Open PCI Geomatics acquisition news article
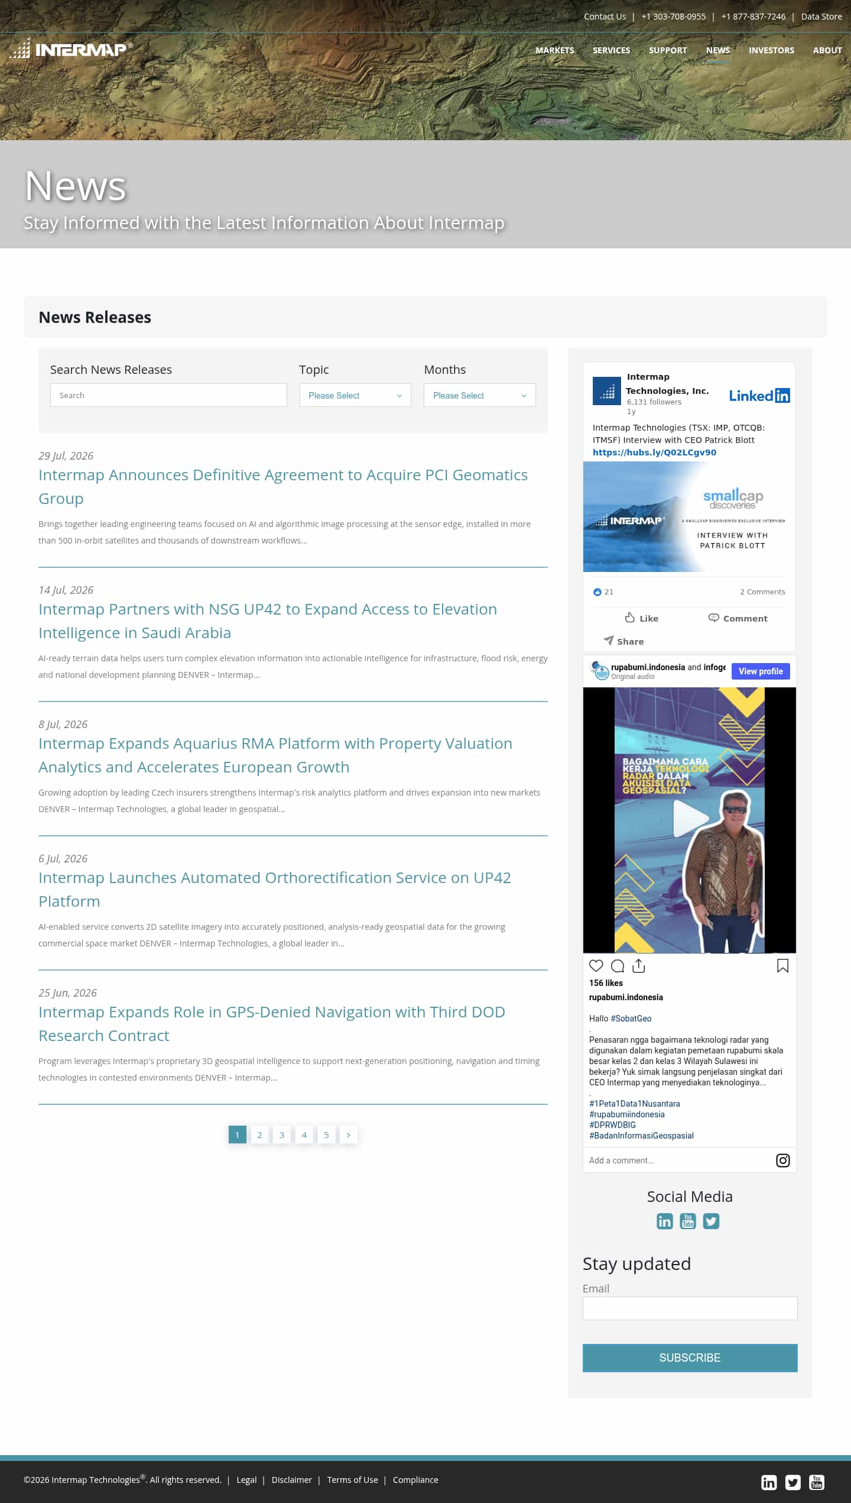Screen dimensions: 851x1503 [x=283, y=486]
